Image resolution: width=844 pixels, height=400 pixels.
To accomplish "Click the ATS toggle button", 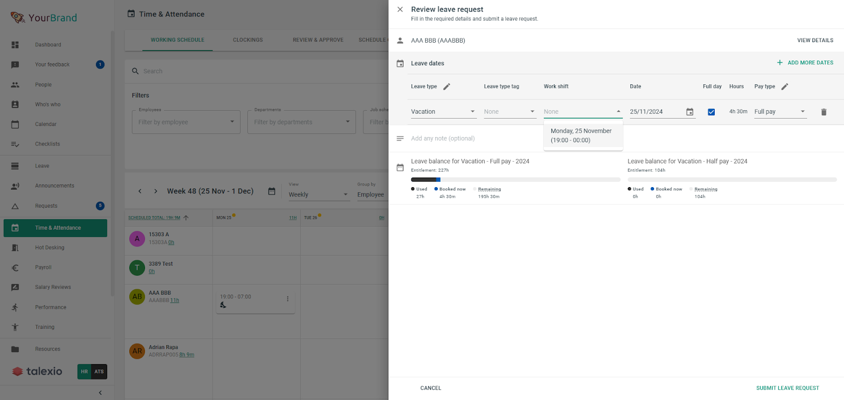I will [99, 372].
